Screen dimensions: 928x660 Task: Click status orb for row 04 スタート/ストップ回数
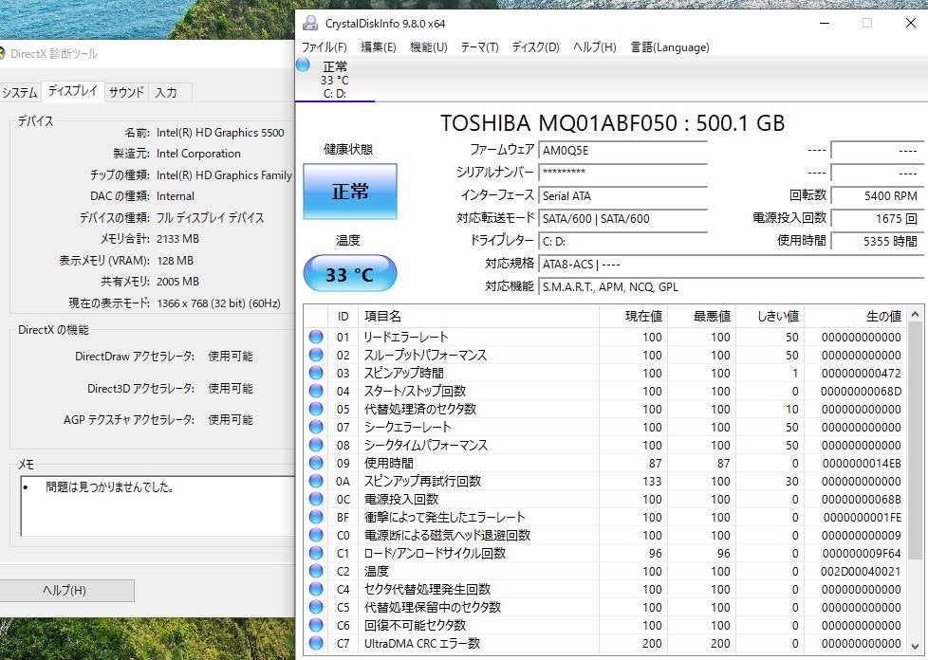pos(316,391)
